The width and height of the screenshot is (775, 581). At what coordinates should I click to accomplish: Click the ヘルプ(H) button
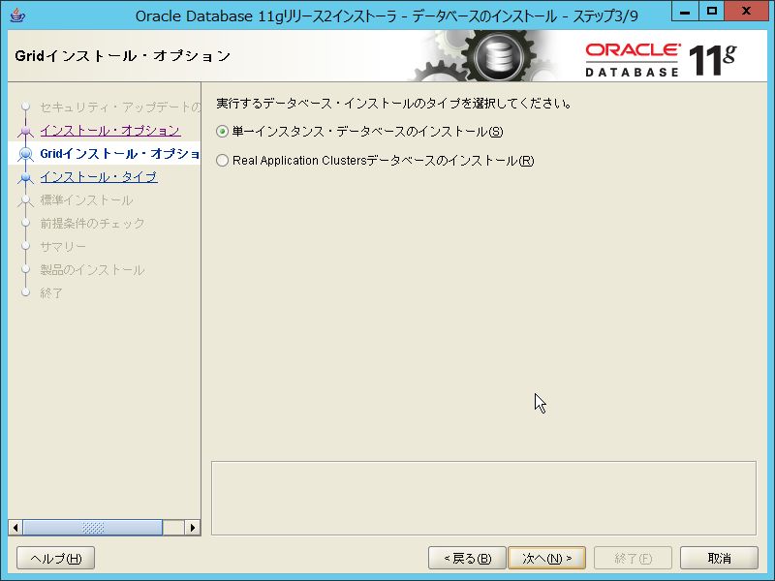pos(56,559)
